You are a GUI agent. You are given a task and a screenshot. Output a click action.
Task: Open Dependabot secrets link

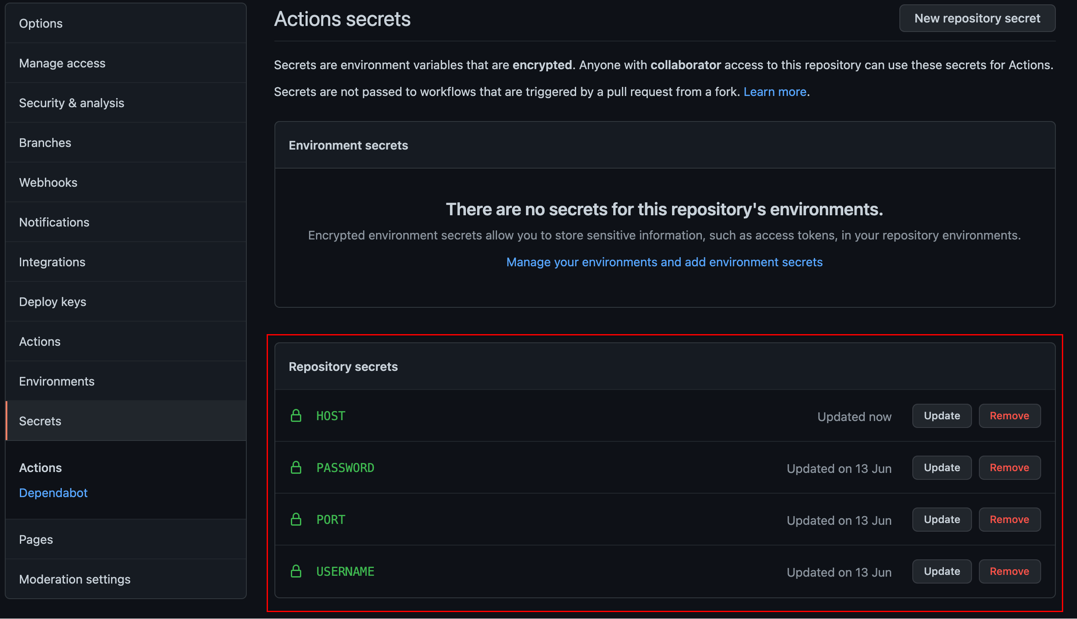(54, 493)
